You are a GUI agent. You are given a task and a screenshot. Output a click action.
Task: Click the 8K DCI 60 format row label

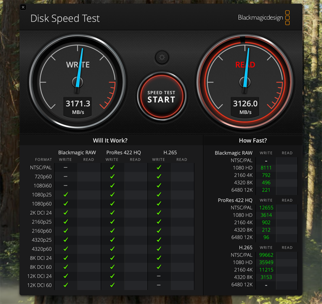[41, 267]
